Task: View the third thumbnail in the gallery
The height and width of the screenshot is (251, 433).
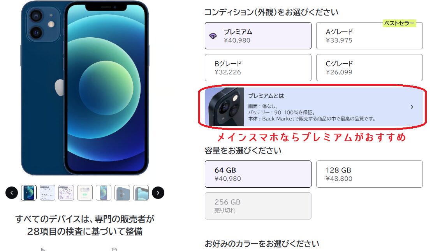Action: coord(66,193)
